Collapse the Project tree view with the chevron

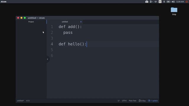(48, 59)
